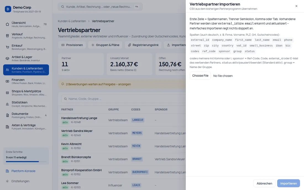
Task: Click the Partner 11 summary card
Action: pos(81,64)
